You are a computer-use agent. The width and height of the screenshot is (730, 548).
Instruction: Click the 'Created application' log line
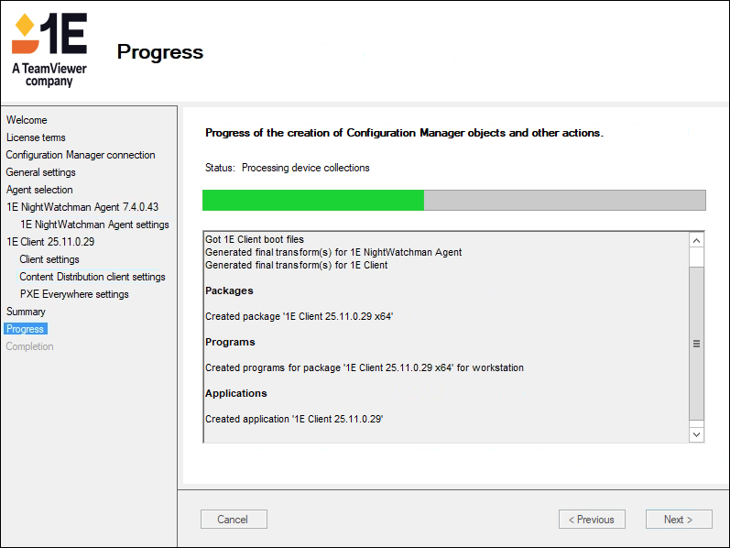[294, 419]
